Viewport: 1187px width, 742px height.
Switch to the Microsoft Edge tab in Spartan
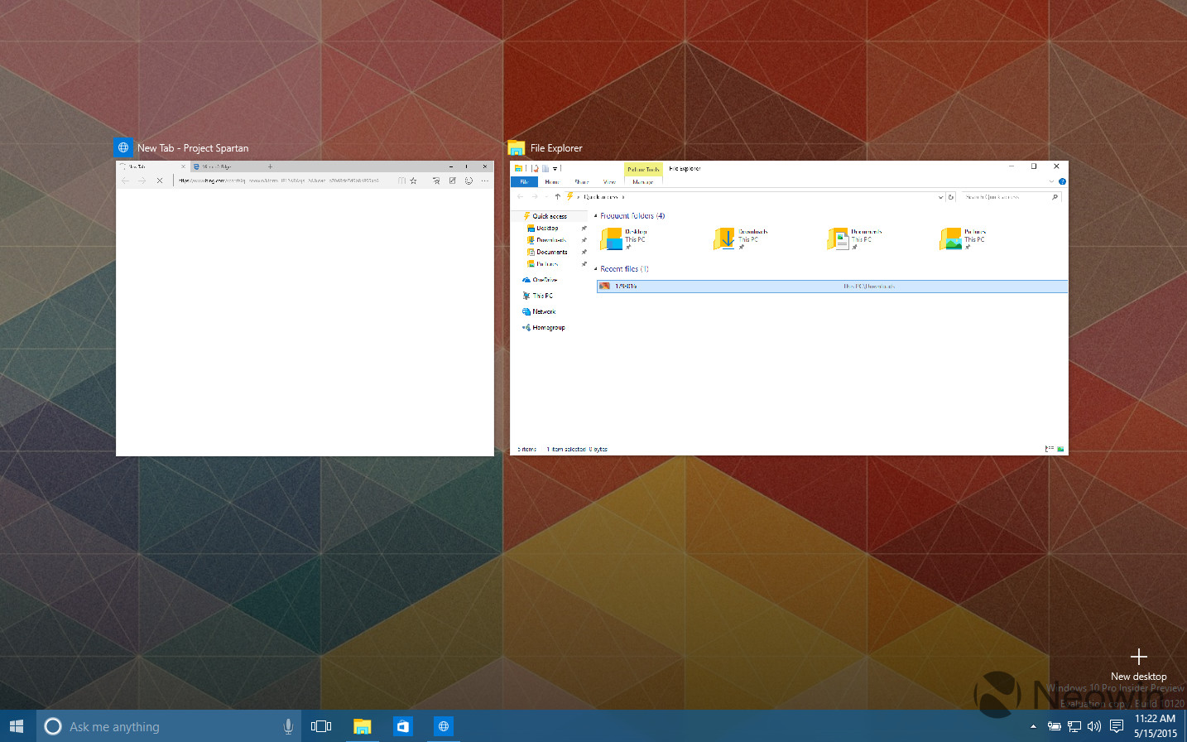[223, 166]
